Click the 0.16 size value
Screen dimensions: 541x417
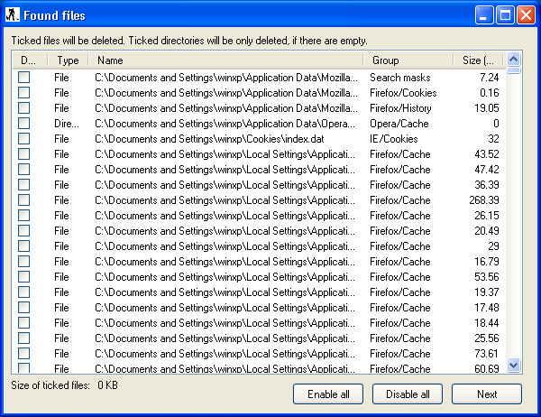click(490, 93)
